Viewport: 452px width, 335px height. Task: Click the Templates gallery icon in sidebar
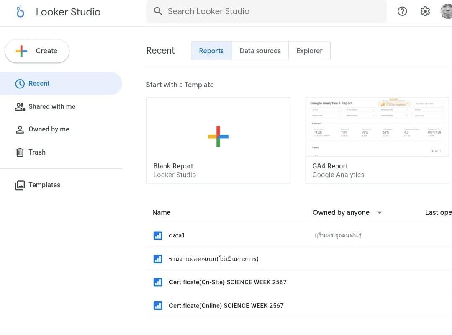click(x=20, y=185)
